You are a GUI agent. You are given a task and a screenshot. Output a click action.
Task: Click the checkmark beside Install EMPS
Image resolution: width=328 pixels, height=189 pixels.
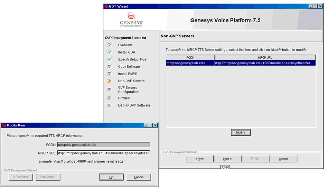point(110,74)
